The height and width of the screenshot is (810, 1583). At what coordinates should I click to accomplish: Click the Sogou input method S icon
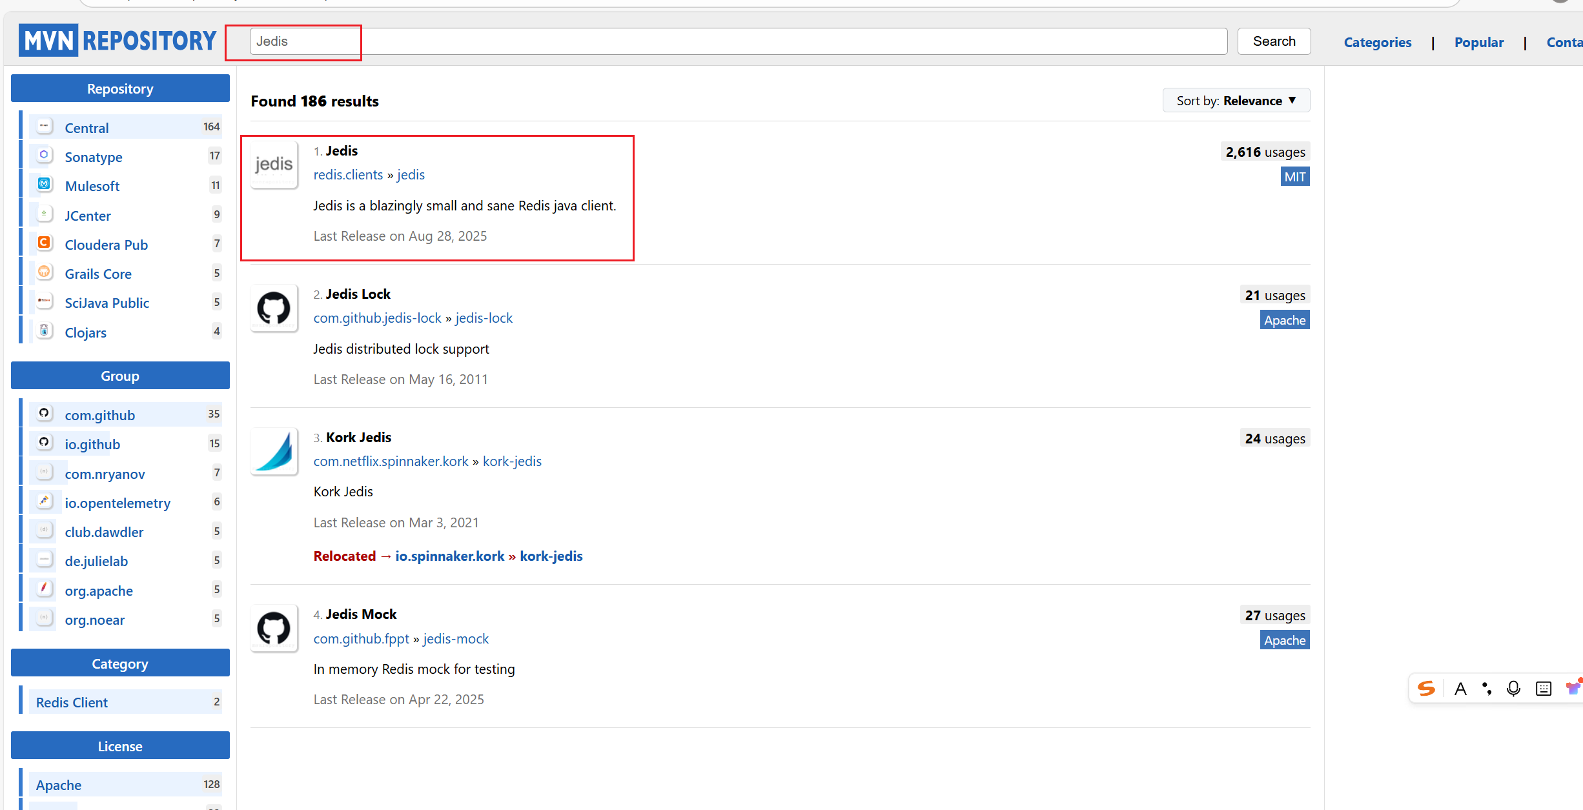(1426, 689)
